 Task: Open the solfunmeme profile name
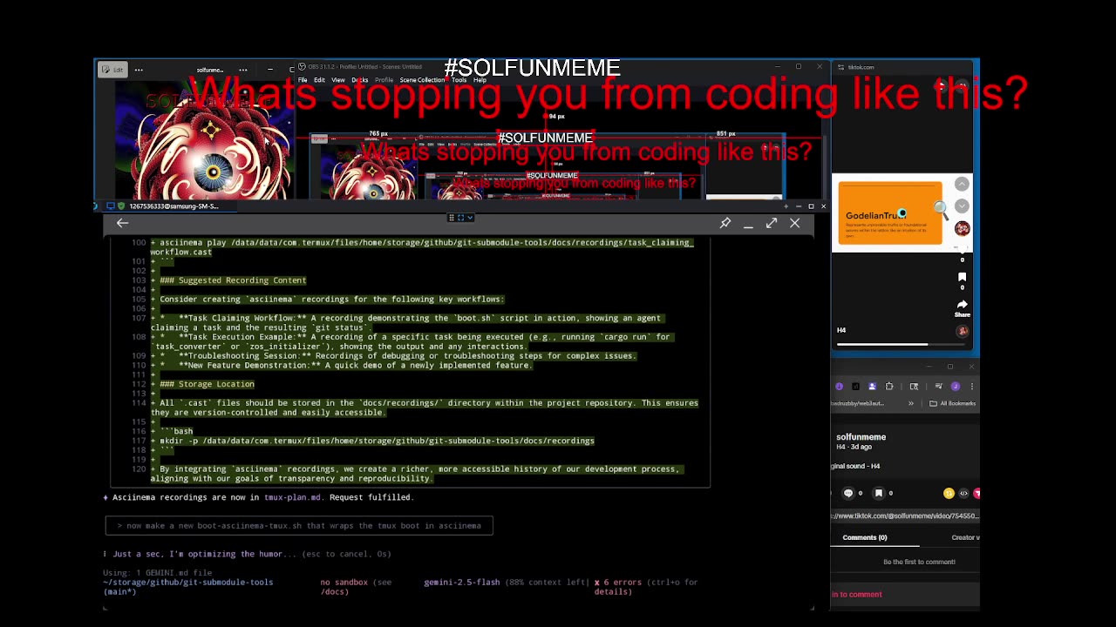coord(861,437)
